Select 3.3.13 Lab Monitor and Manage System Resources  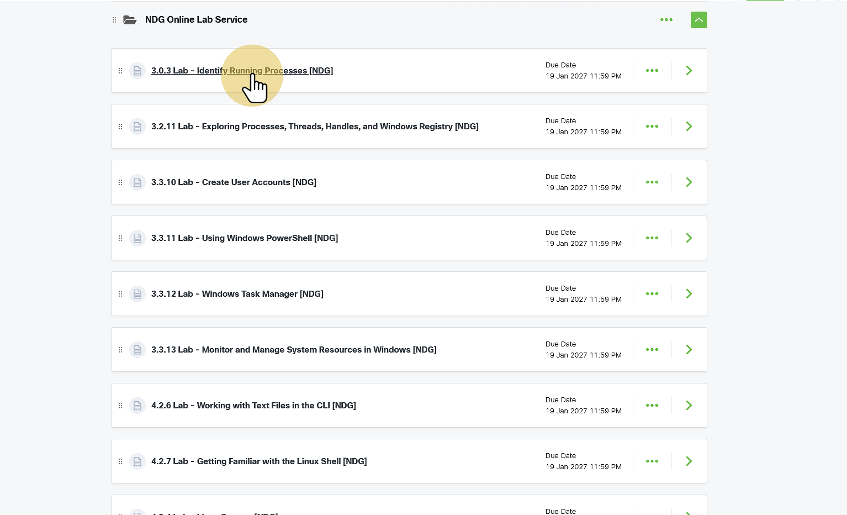click(x=294, y=350)
